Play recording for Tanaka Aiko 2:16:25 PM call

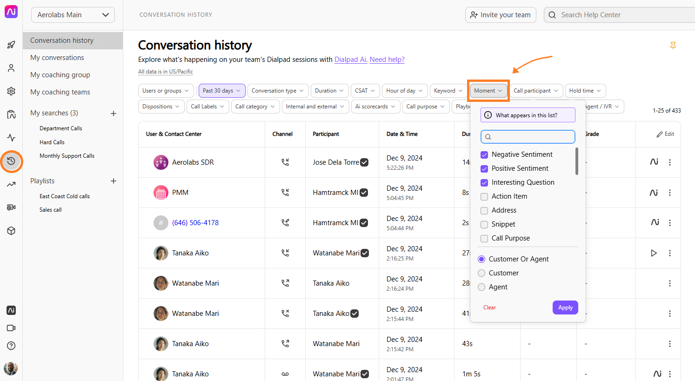coord(654,253)
